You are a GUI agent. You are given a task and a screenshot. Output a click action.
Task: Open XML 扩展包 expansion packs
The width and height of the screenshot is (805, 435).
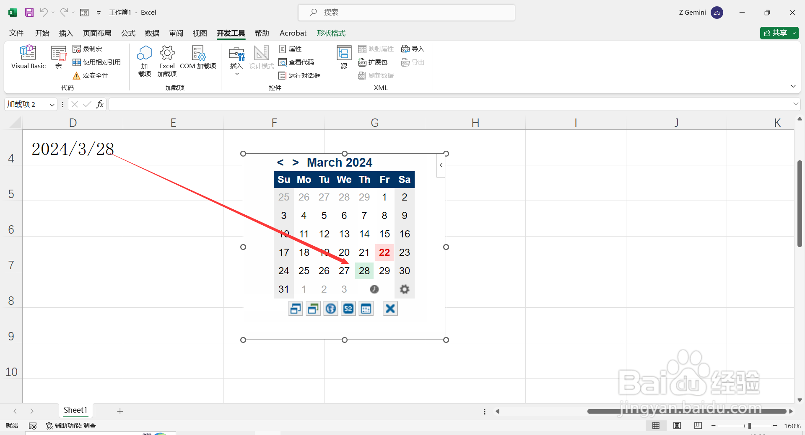(373, 62)
